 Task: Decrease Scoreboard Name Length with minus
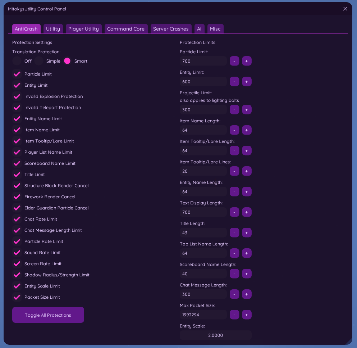click(x=234, y=274)
